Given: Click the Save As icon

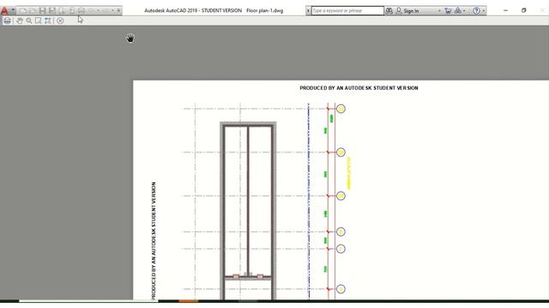Looking at the screenshot, I should tap(52, 11).
